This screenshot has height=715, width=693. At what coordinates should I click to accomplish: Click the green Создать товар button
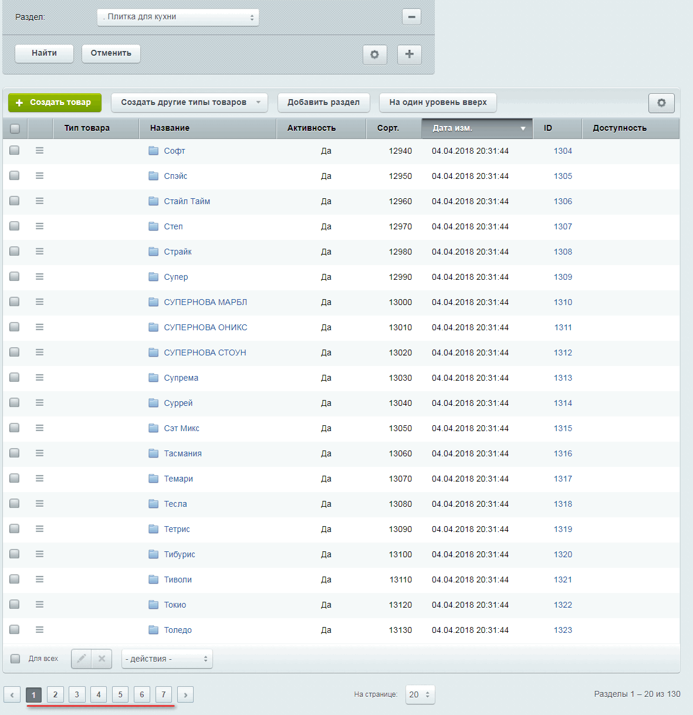tap(55, 103)
